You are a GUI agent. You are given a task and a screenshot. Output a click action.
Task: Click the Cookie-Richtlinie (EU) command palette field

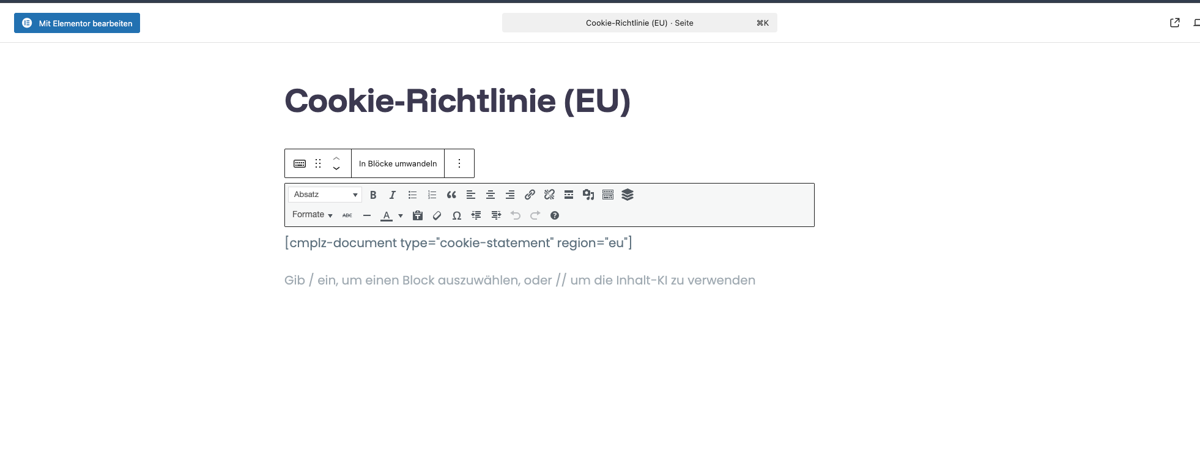pyautogui.click(x=639, y=23)
